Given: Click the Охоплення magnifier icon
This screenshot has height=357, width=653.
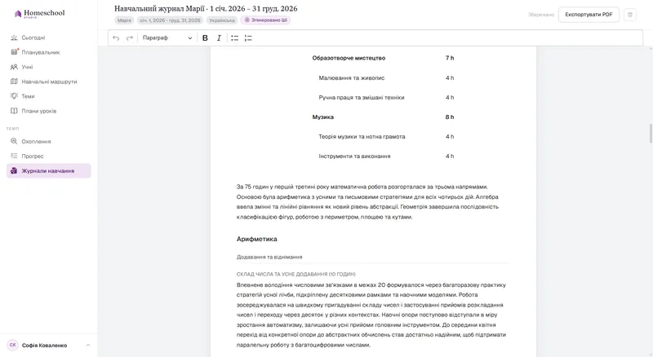Looking at the screenshot, I should pos(14,141).
